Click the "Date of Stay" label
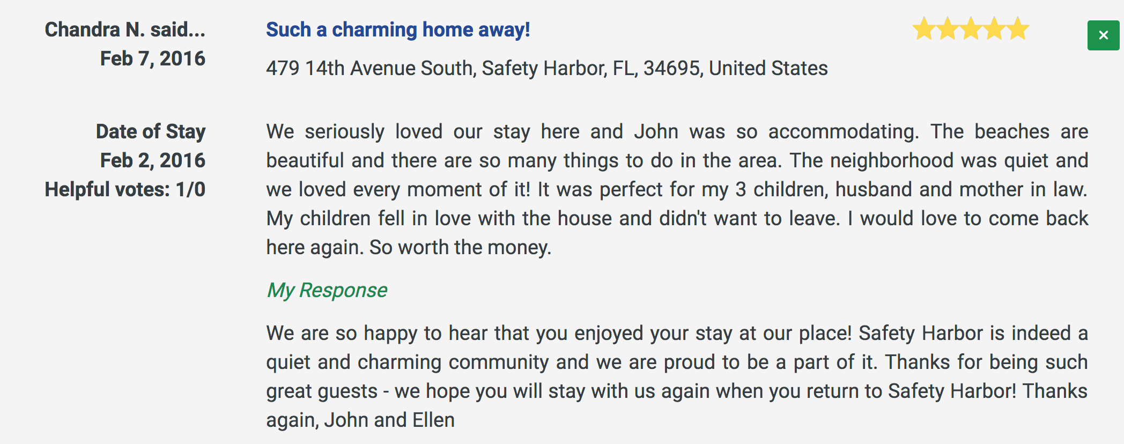The image size is (1124, 444). point(151,131)
